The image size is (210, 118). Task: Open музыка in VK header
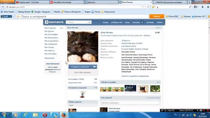coord(136,22)
